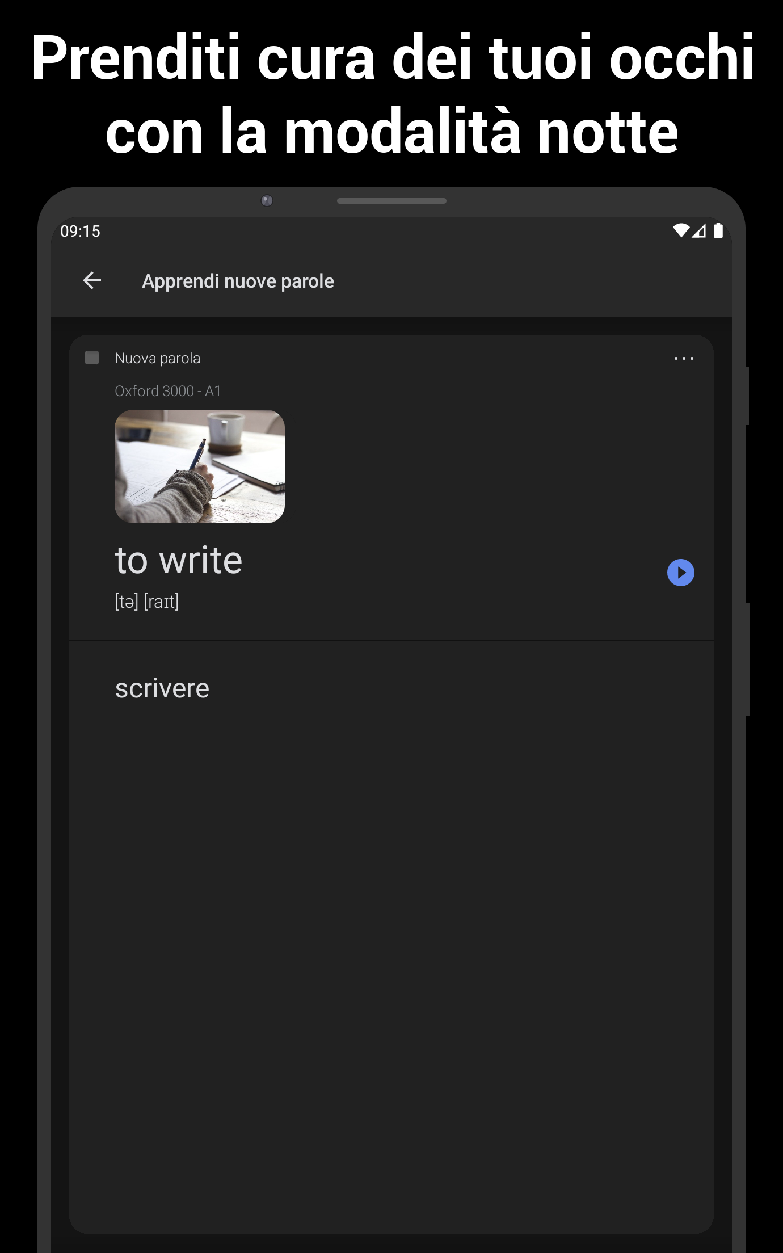Open the three-dot card options menu
Image resolution: width=783 pixels, height=1253 pixels.
point(684,358)
